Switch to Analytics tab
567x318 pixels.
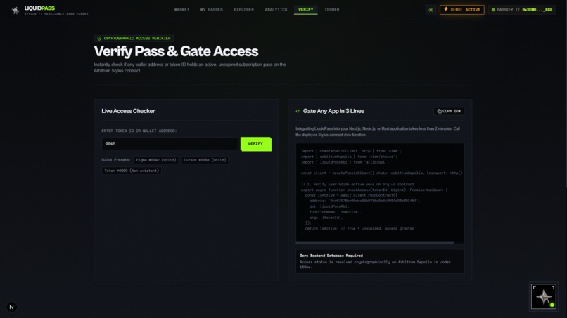pyautogui.click(x=276, y=10)
